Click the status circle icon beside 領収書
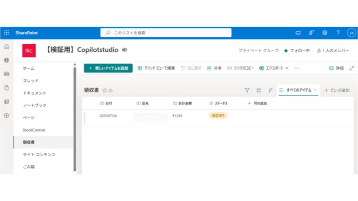 pos(111,91)
